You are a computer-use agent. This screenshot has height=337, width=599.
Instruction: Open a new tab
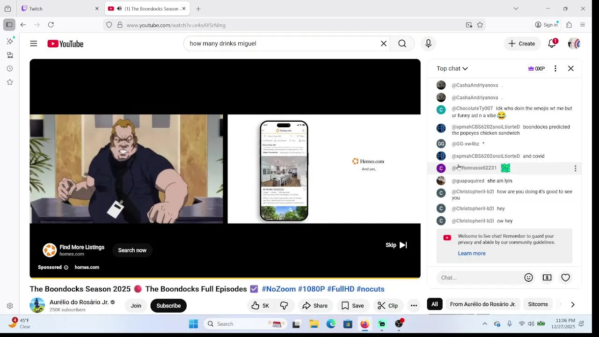coord(198,8)
